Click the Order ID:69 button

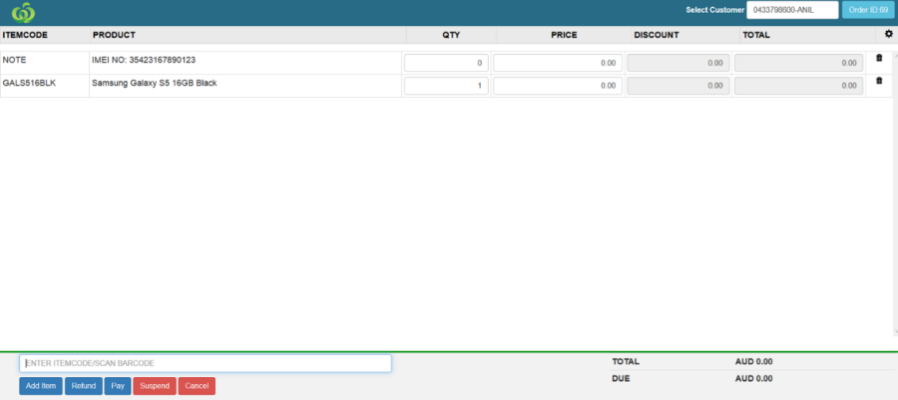click(868, 10)
